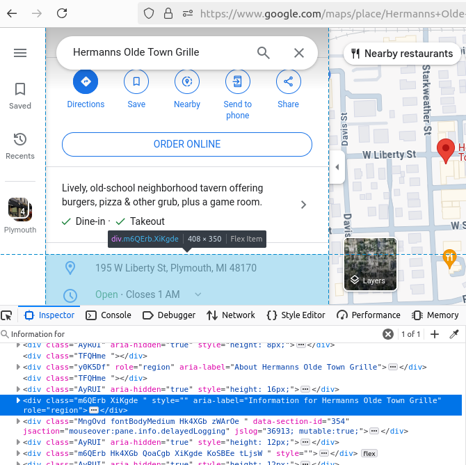Click ellipsis in selected m6QErb XiKgde node

[94, 410]
